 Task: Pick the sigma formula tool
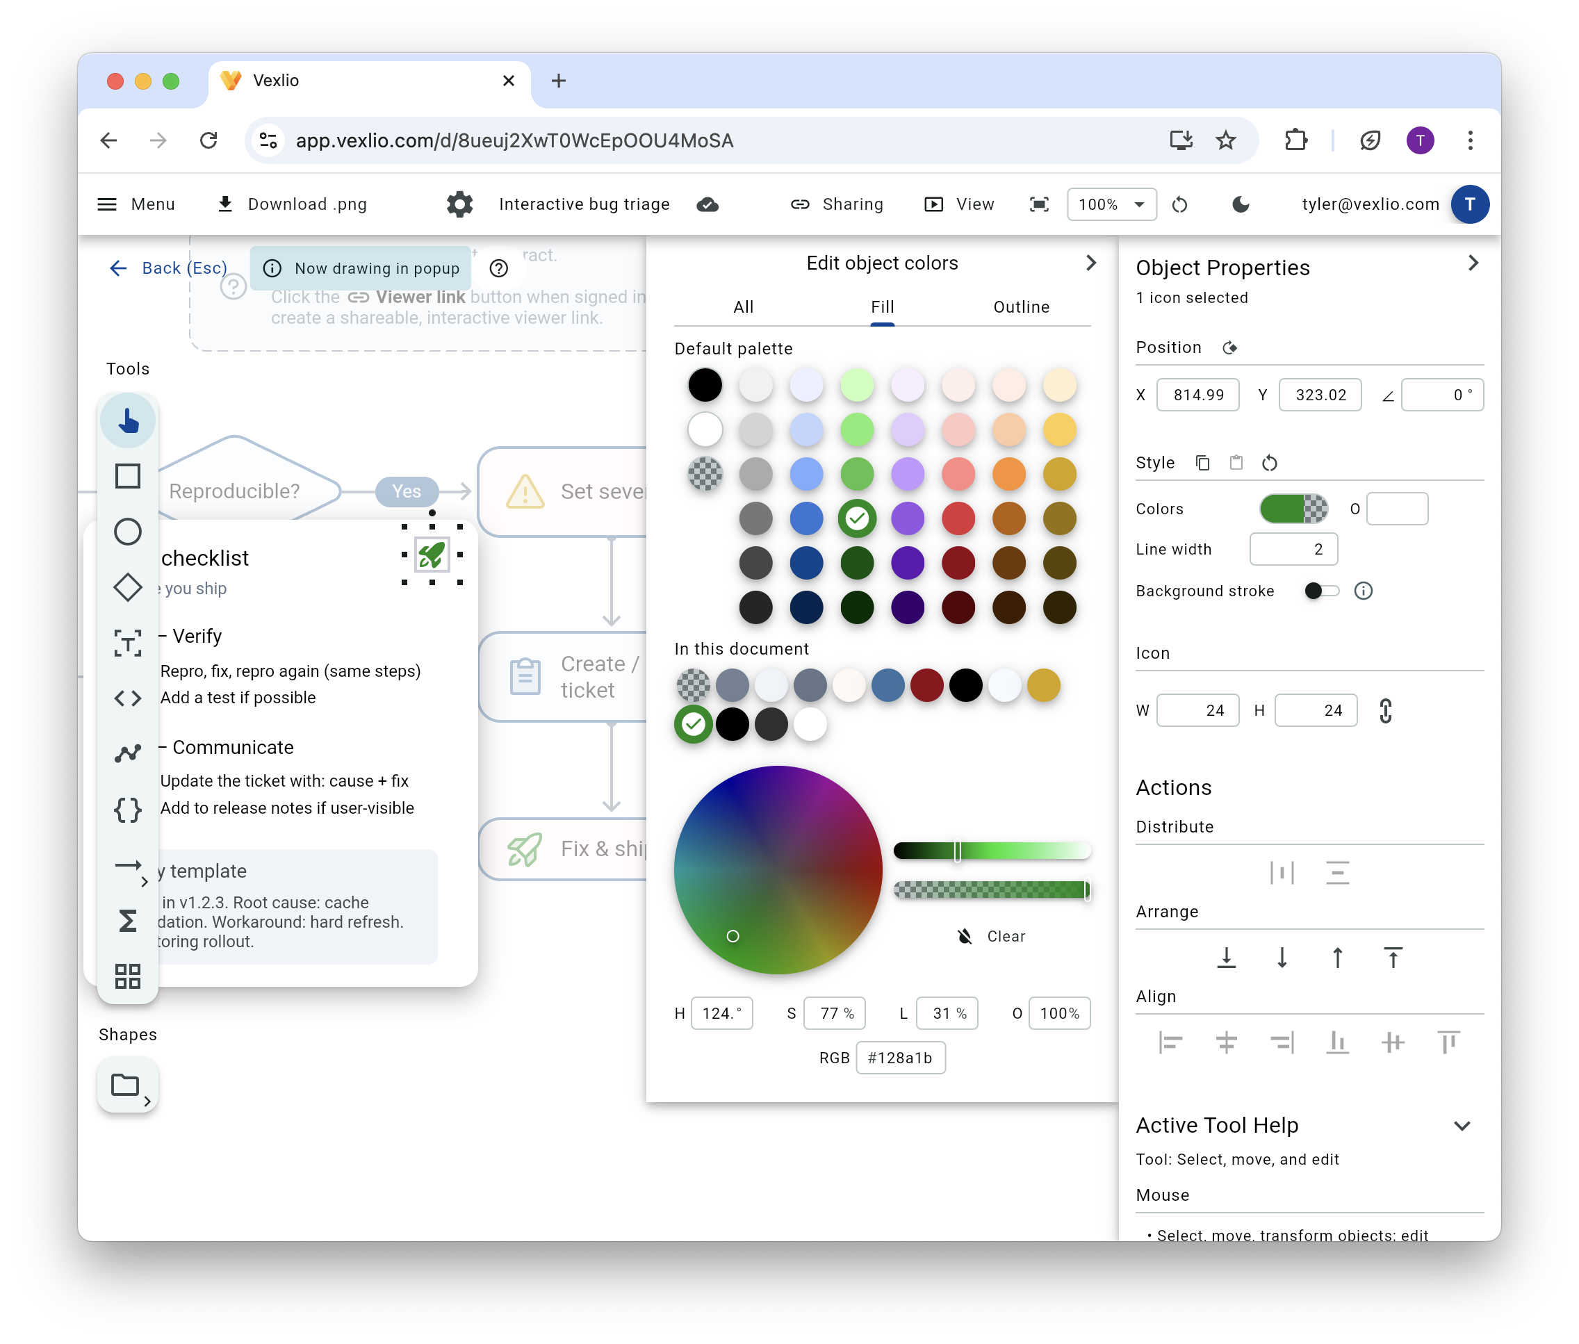pos(127,920)
